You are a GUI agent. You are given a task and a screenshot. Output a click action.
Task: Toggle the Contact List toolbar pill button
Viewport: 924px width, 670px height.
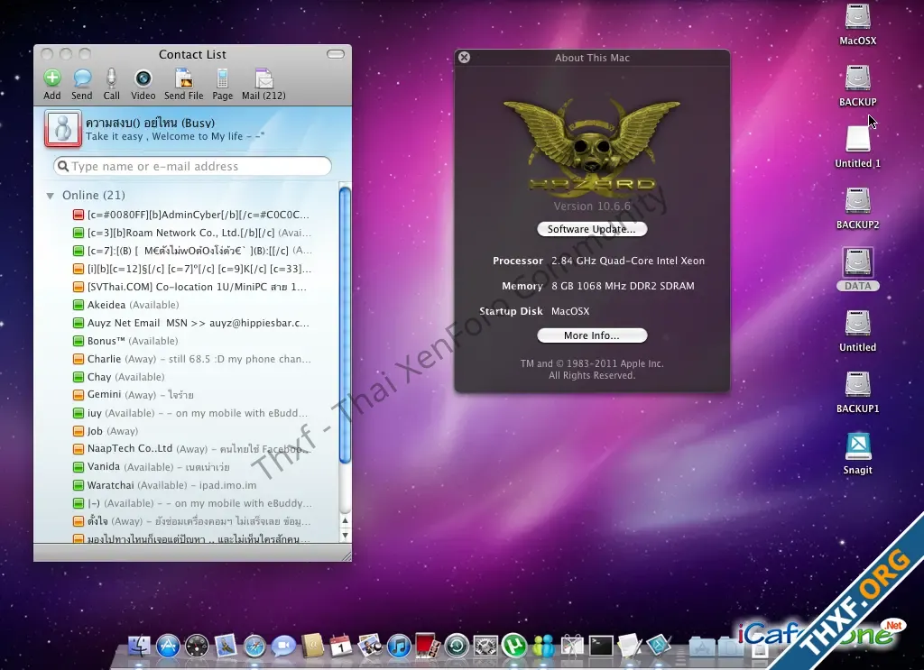tap(336, 54)
